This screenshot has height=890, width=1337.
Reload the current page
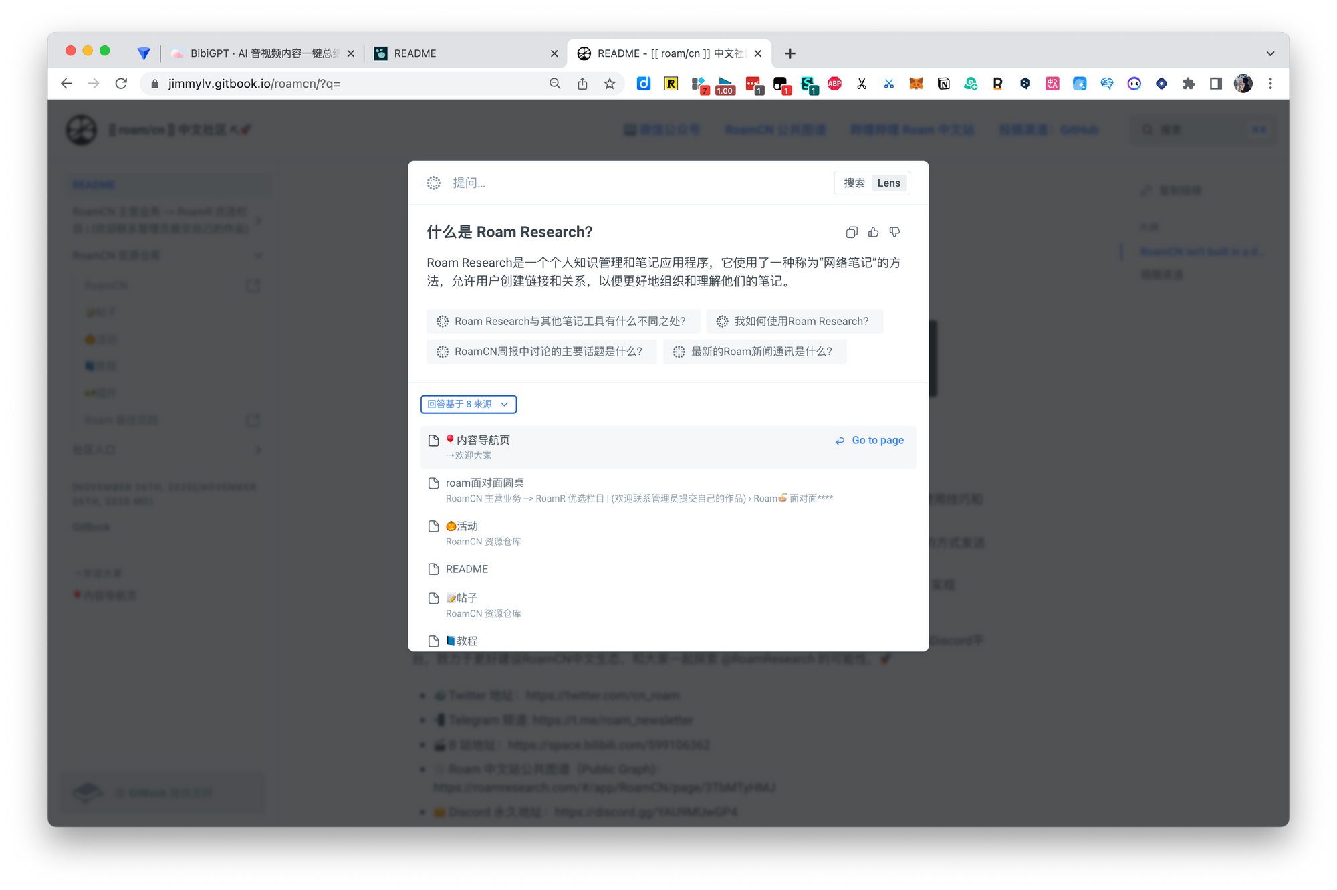click(x=121, y=84)
